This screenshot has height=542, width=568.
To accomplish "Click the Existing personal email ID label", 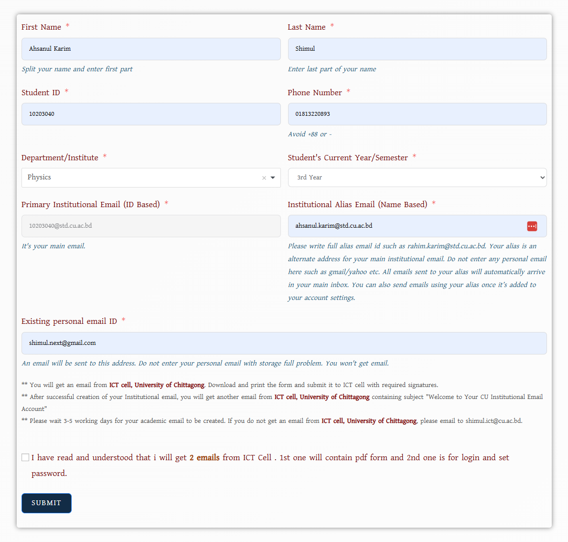I will [x=69, y=321].
